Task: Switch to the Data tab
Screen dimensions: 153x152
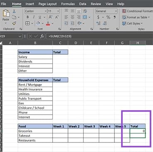Action: click(83, 4)
